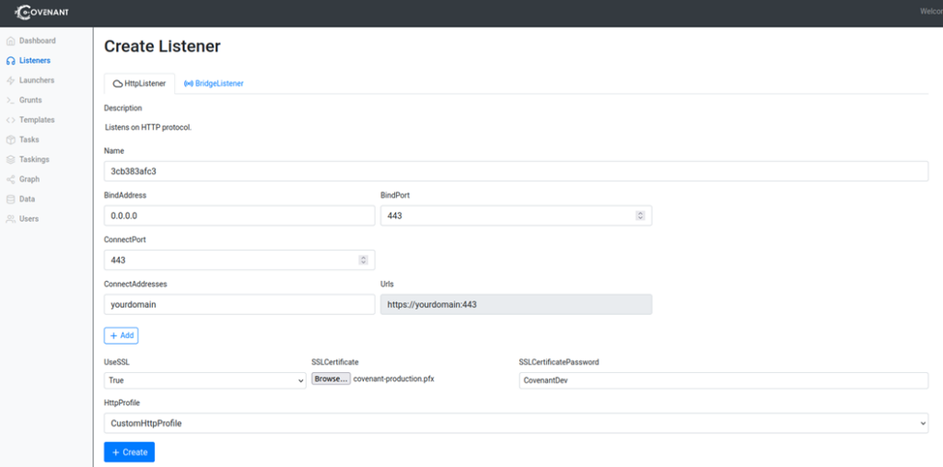Click the Templates code brackets icon
This screenshot has width=943, height=467.
pos(10,120)
